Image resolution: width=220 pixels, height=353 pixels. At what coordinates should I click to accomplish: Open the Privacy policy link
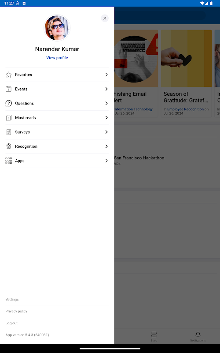tap(16, 311)
